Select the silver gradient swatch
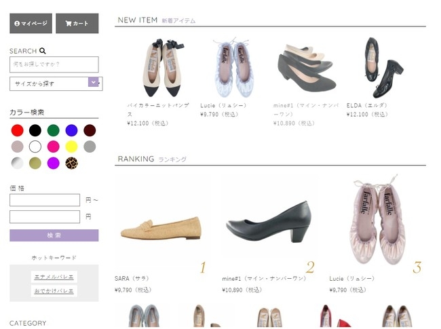441x329 pixels. pos(17,163)
